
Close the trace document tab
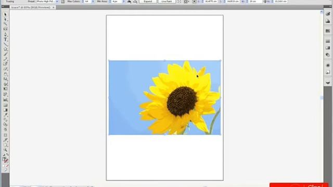click(x=53, y=7)
